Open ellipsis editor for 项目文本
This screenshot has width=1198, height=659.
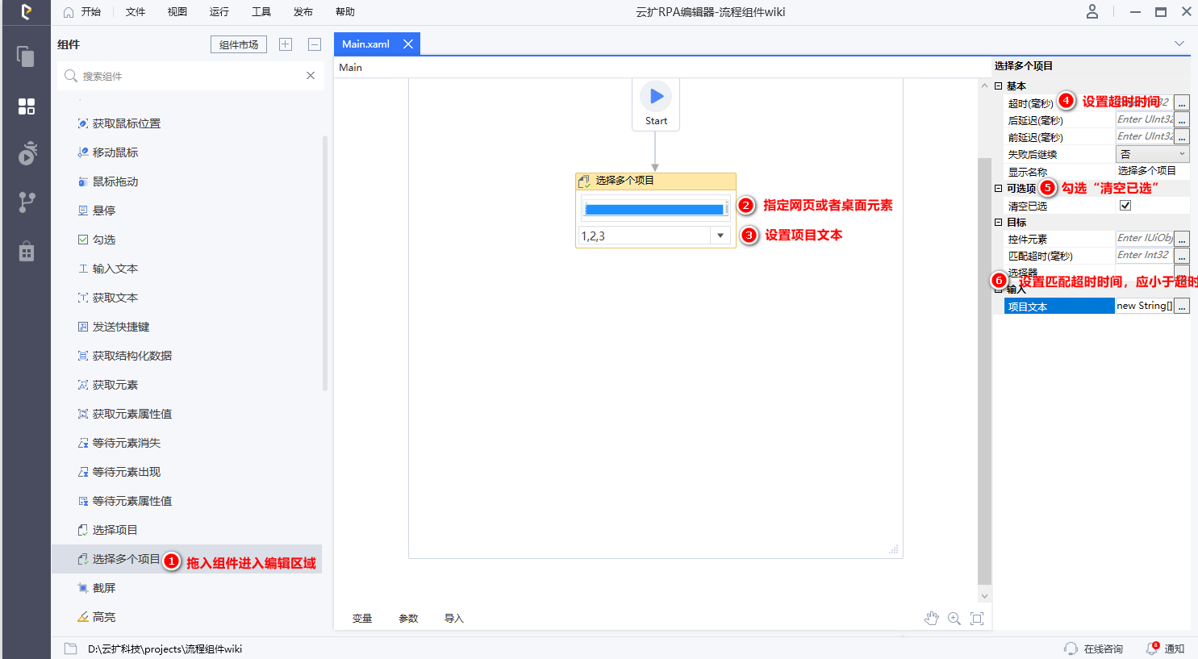(1181, 306)
